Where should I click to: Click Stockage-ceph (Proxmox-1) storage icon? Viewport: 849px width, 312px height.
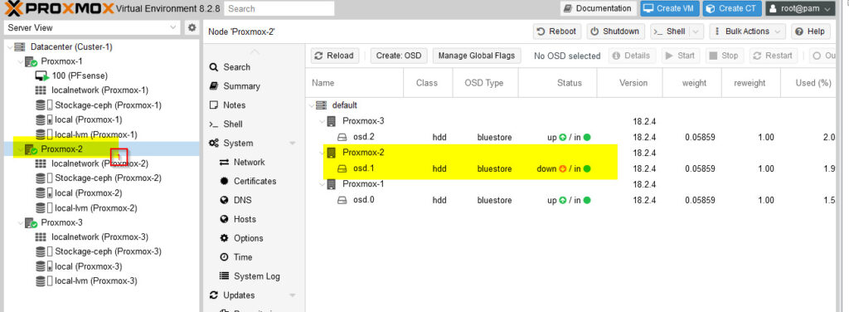(x=43, y=105)
